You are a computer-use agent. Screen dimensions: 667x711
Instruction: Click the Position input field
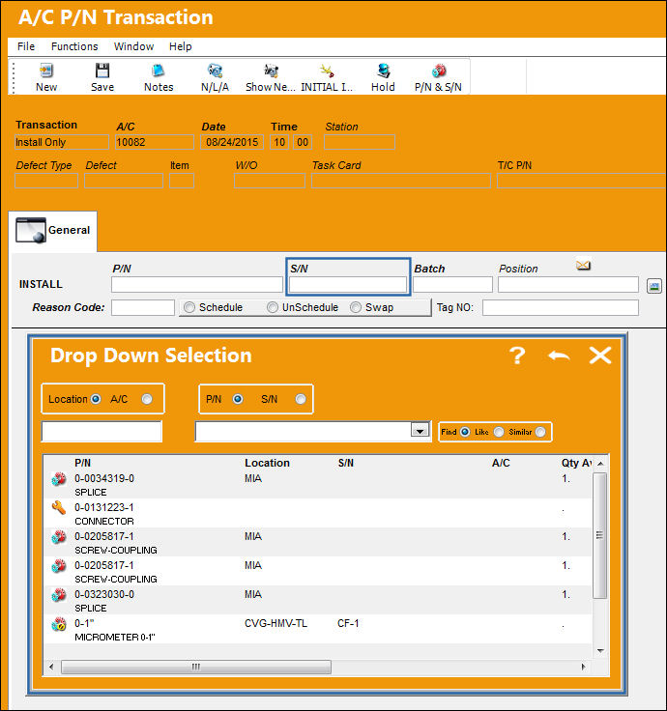[x=568, y=285]
